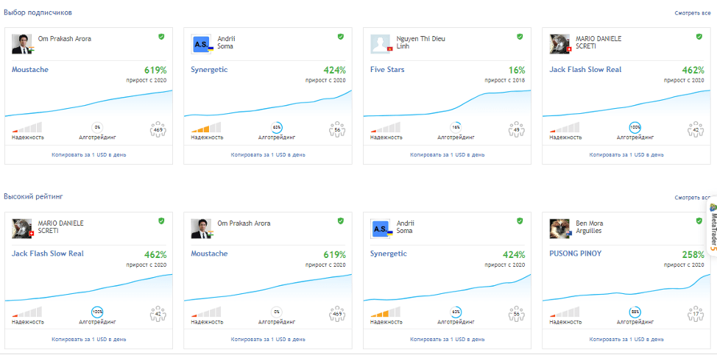This screenshot has width=717, height=355.
Task: Click Nguyen Thi Dieu Linh's placeholder avatar
Action: pyautogui.click(x=381, y=44)
